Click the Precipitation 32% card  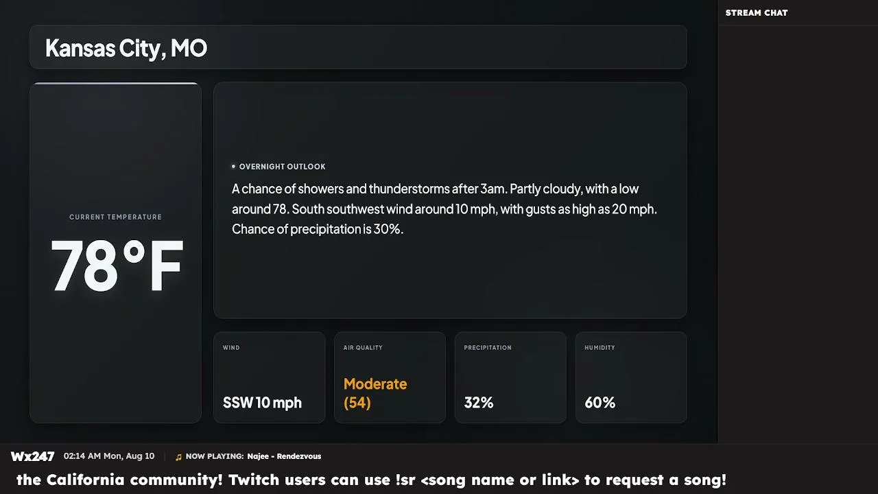510,377
